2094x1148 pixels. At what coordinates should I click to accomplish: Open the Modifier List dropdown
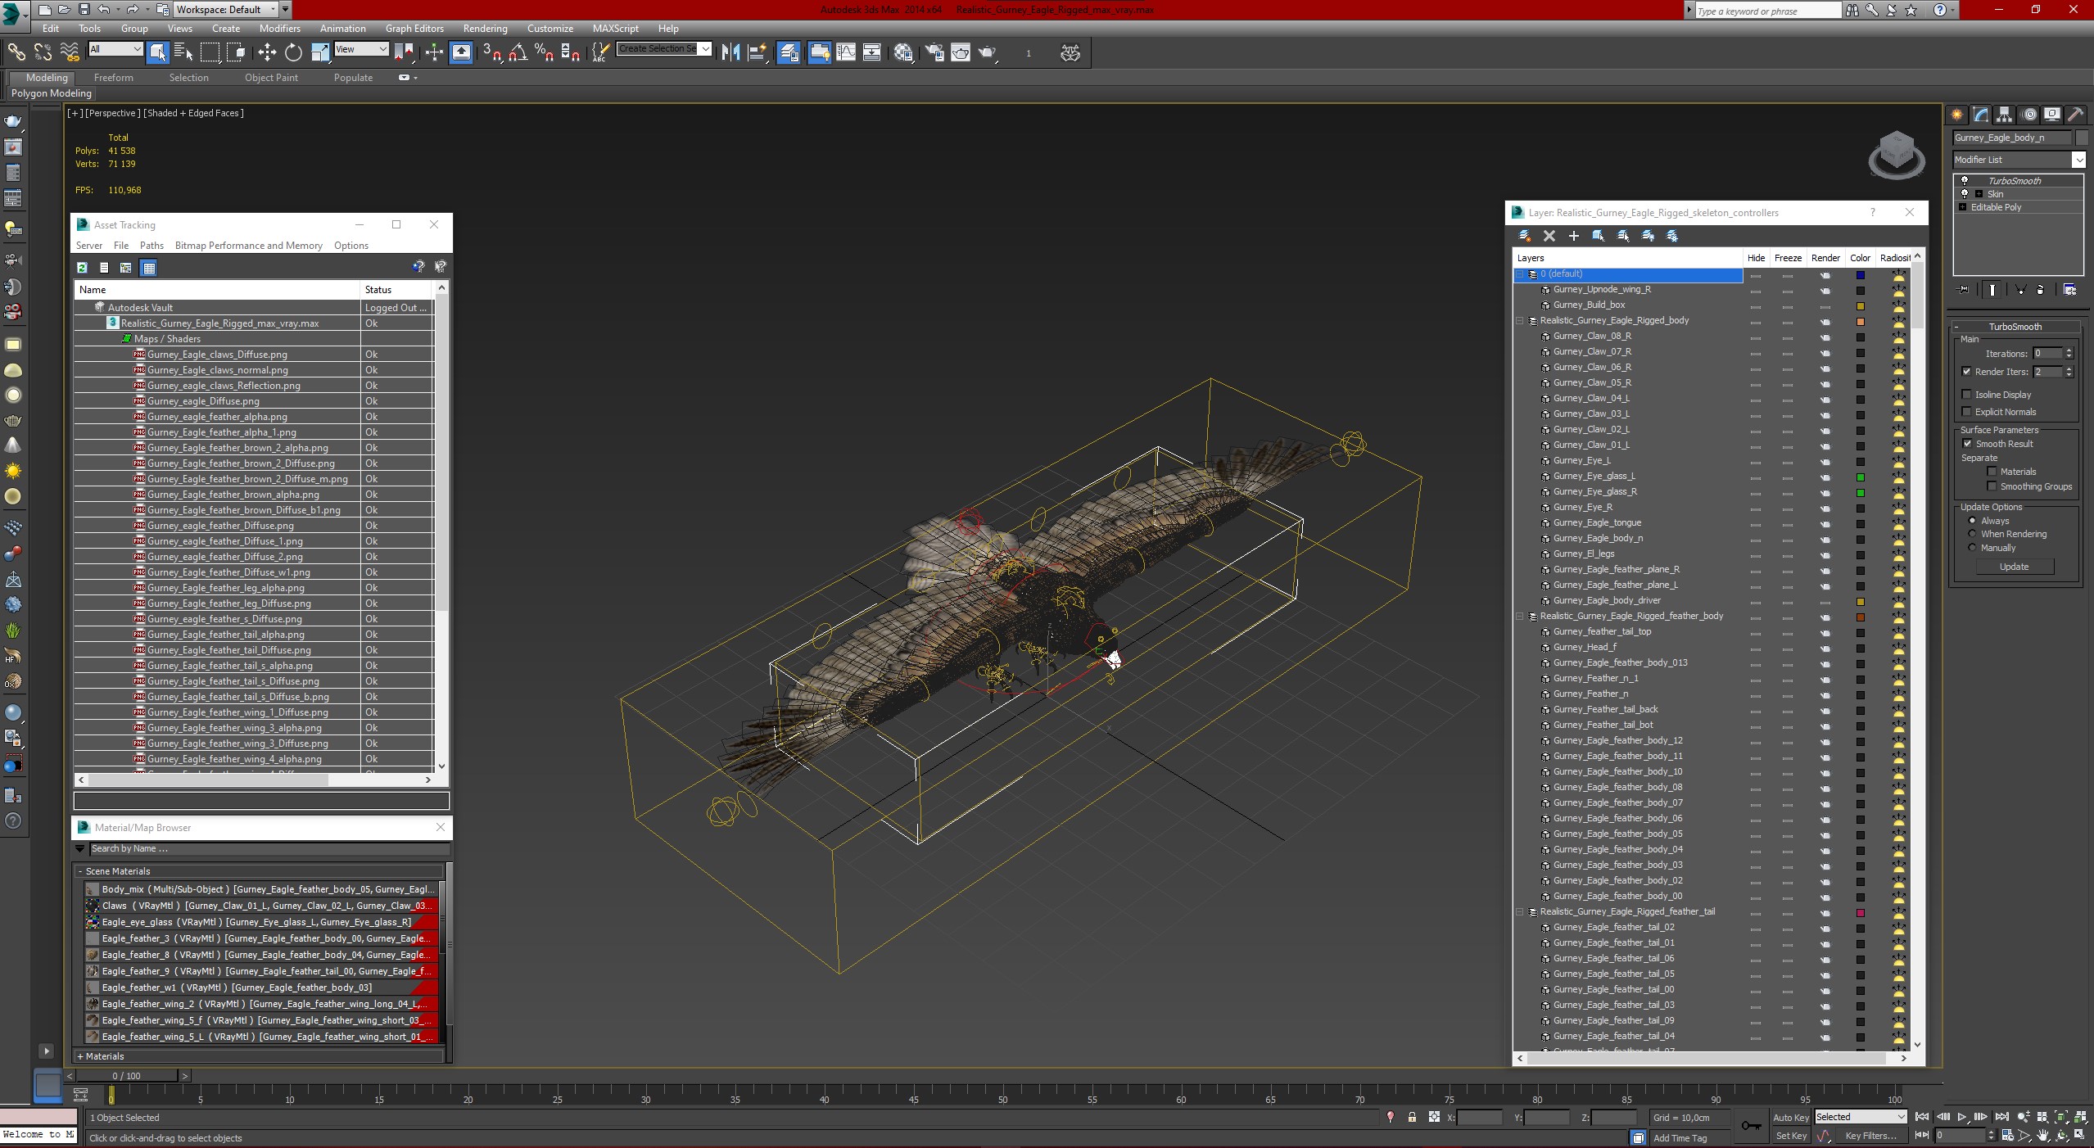(x=2078, y=160)
